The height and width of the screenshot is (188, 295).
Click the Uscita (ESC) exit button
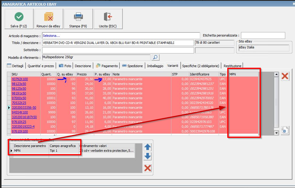point(108,19)
